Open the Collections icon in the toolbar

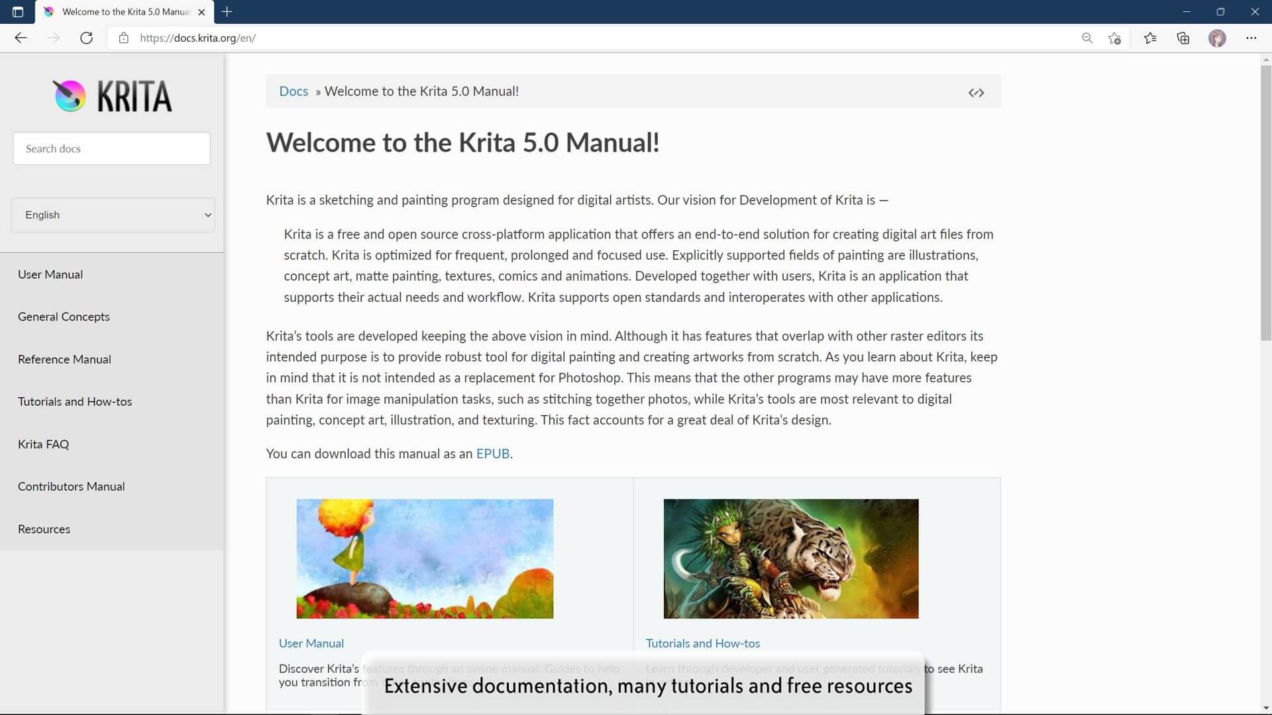[x=1183, y=38]
